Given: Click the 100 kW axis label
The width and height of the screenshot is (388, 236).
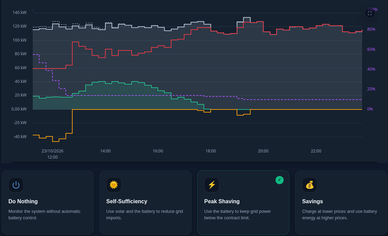Looking at the screenshot, I should click(19, 40).
